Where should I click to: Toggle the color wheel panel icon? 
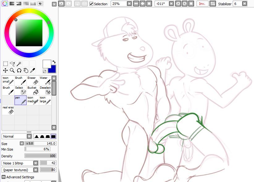coord(5,4)
